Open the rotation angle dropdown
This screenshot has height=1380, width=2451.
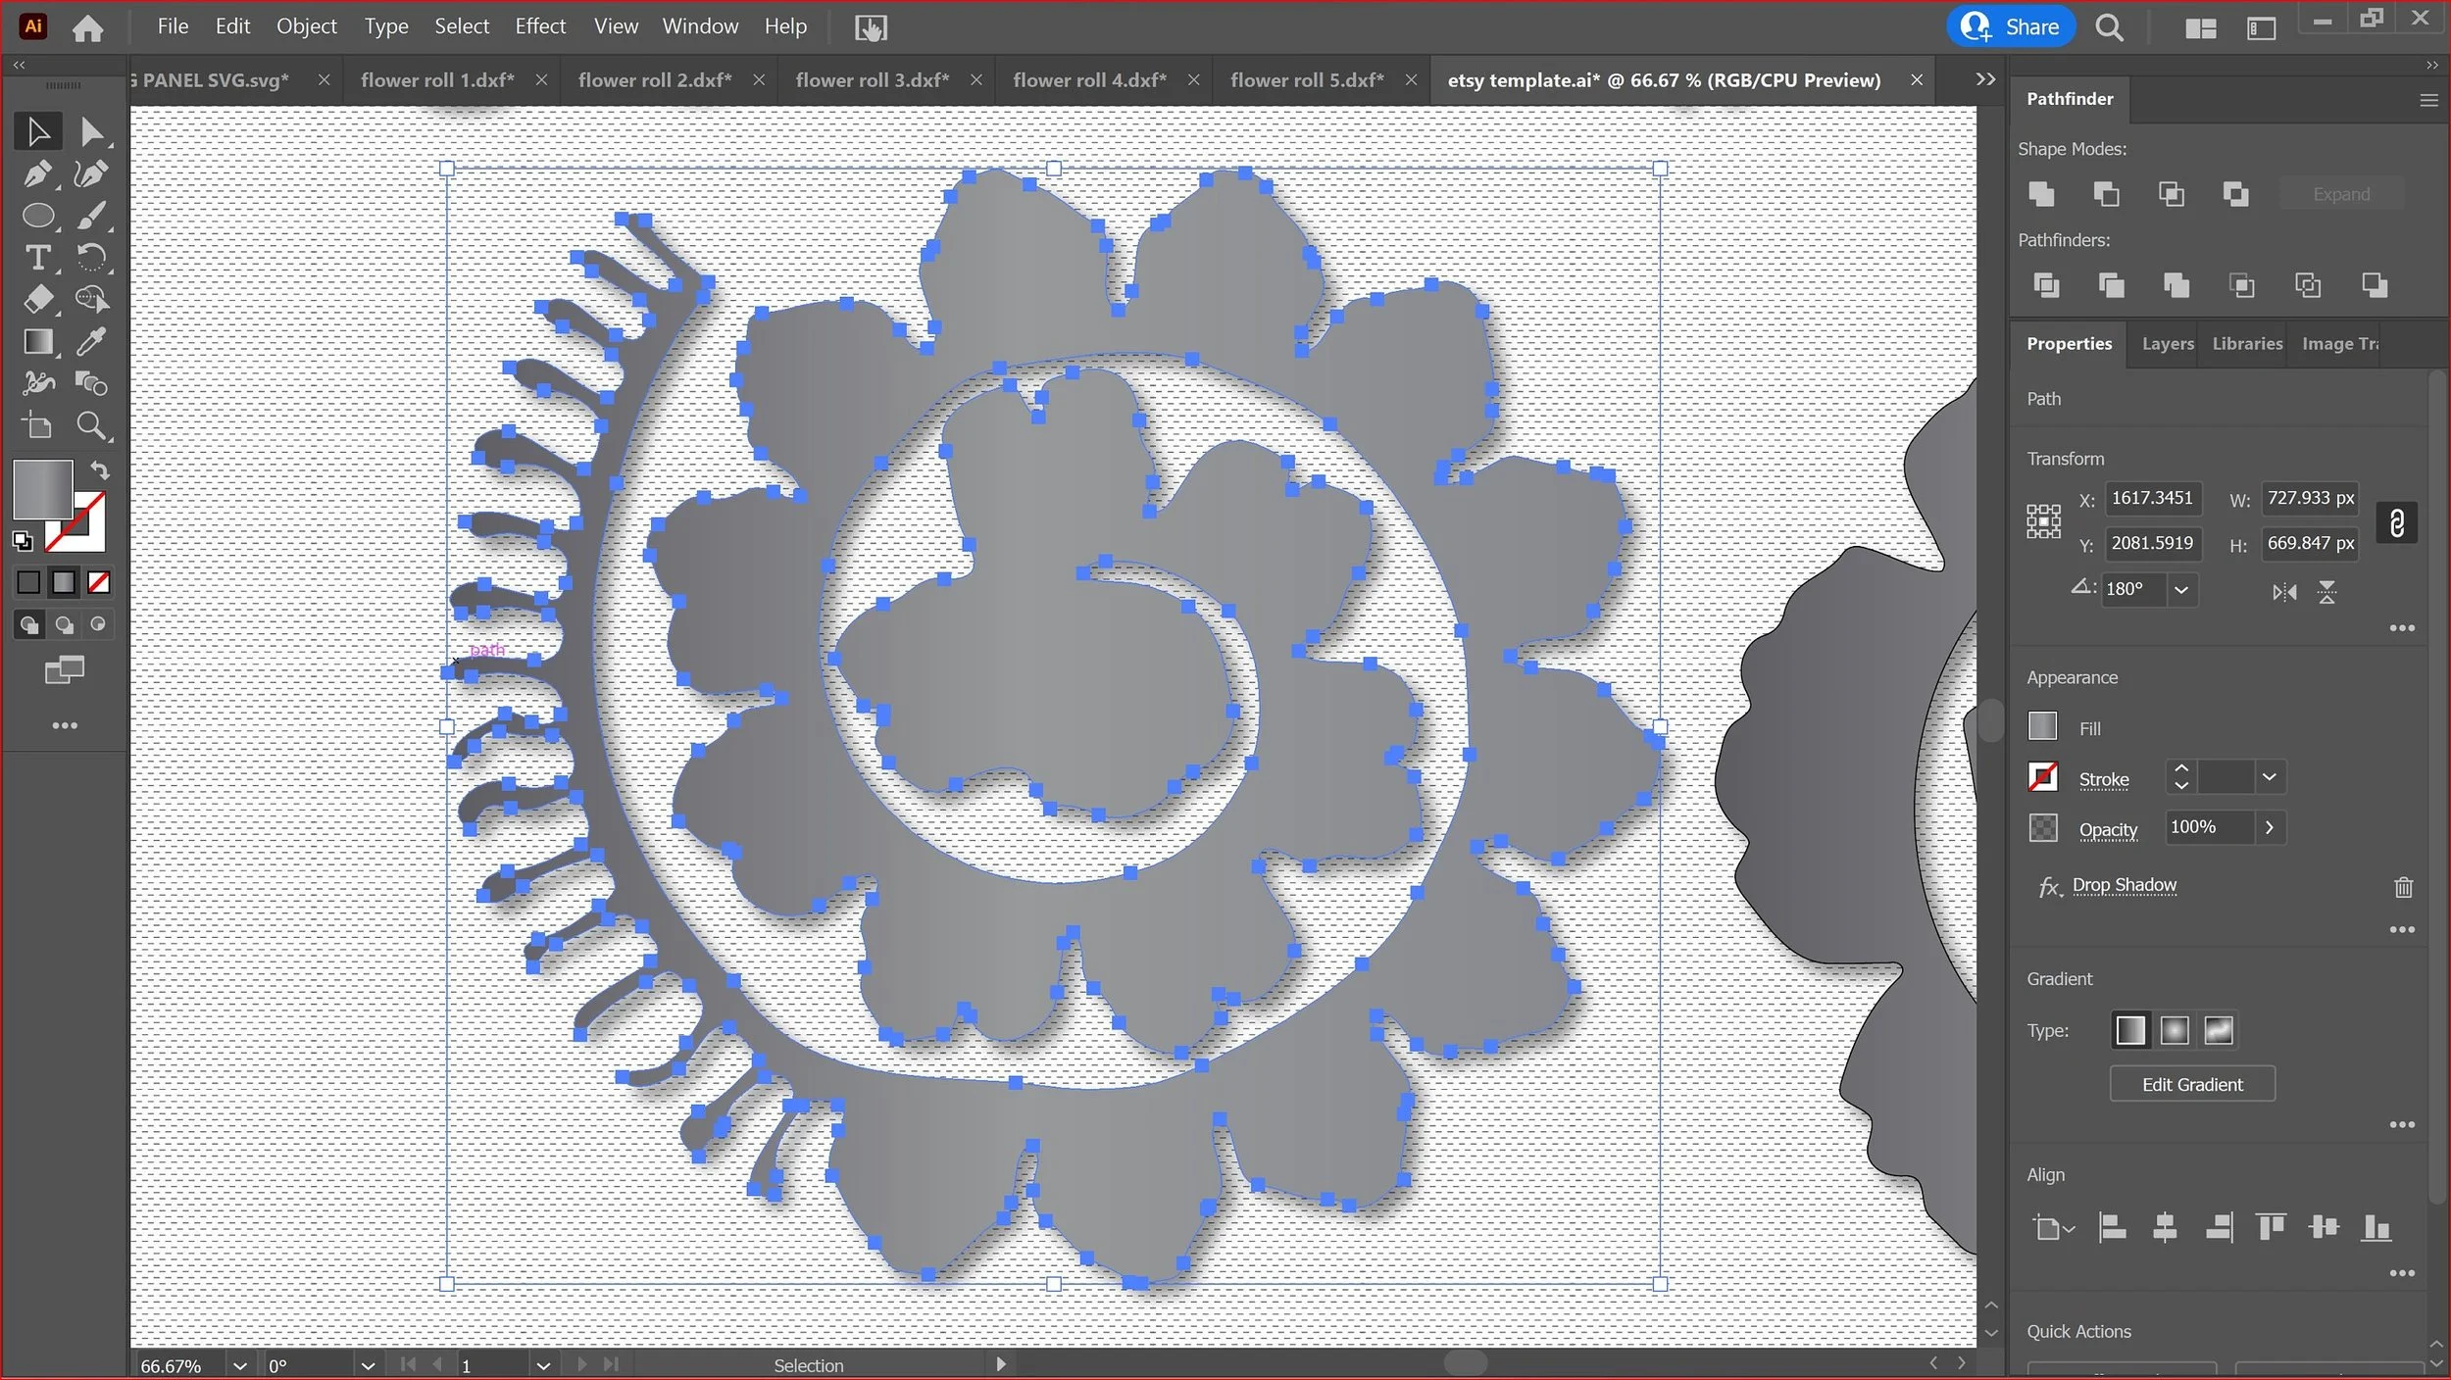coord(2181,590)
